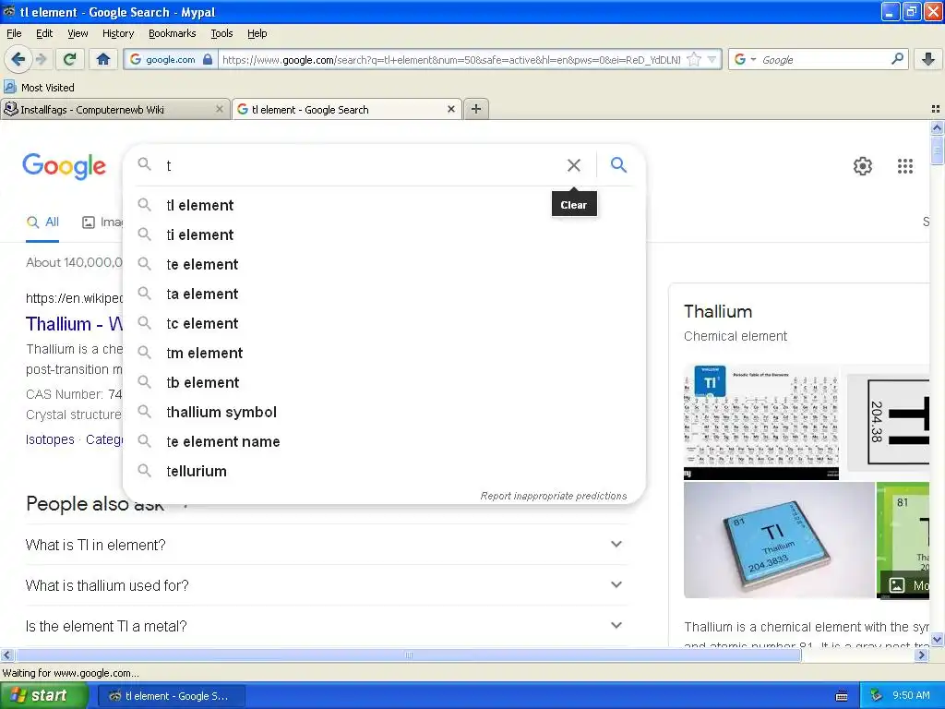Open the Help menu
This screenshot has height=709, width=945.
[x=257, y=33]
